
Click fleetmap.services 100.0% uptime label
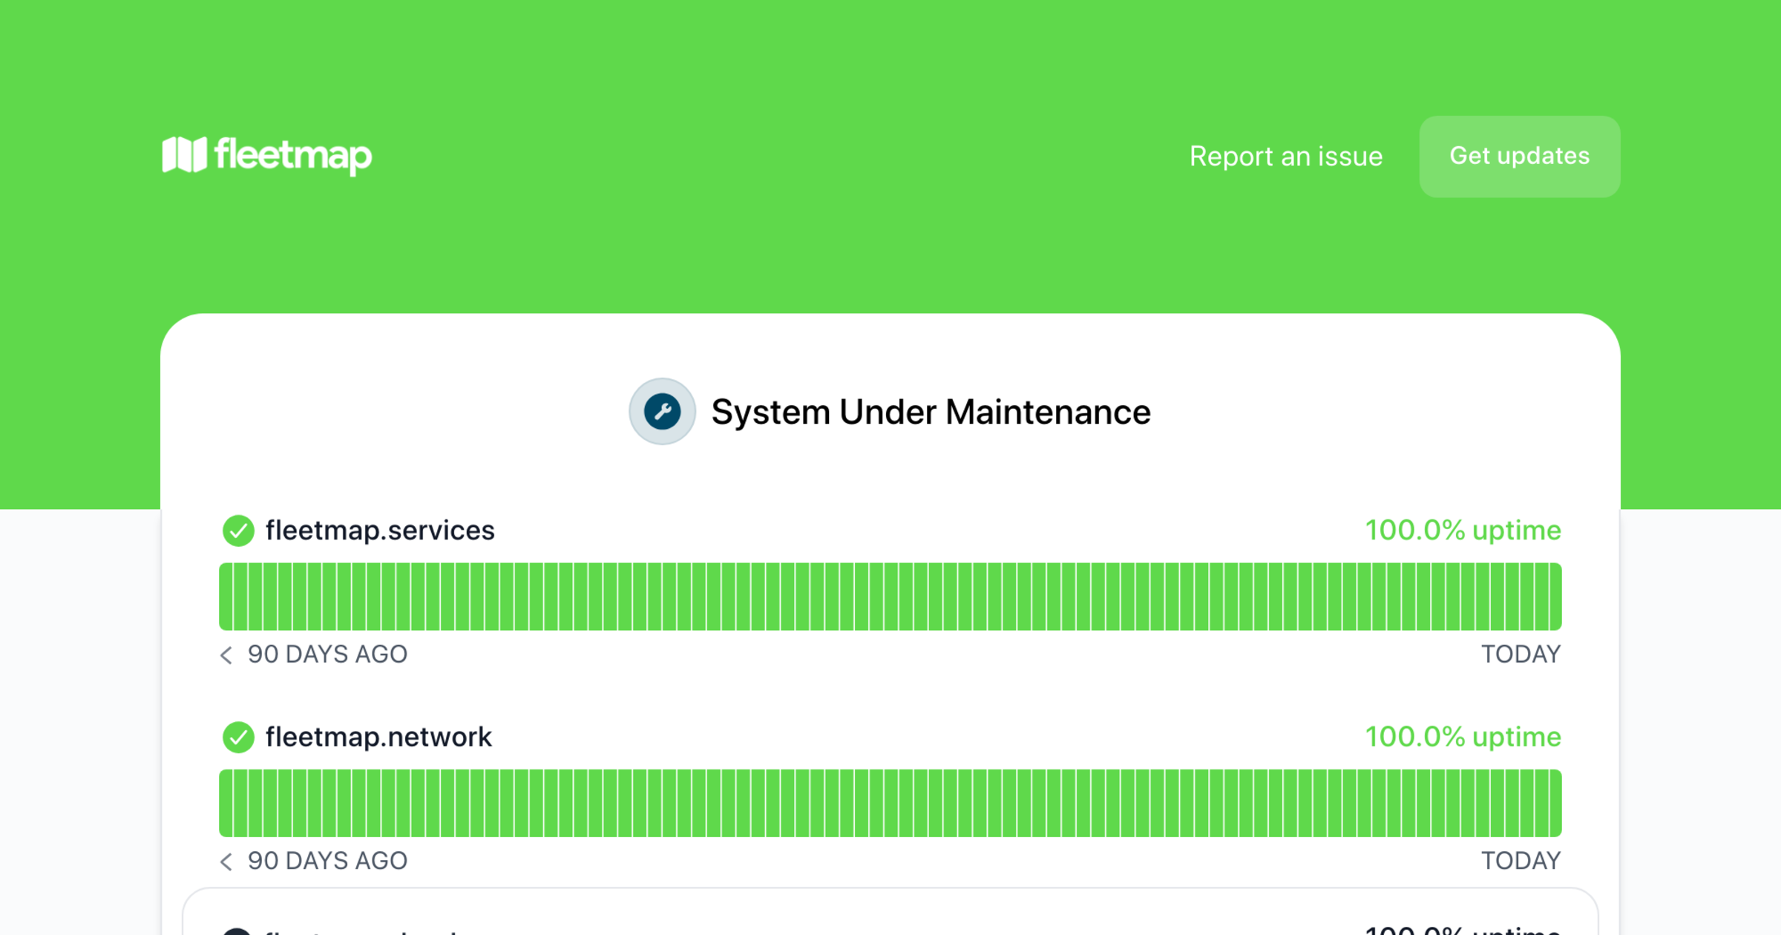point(1463,531)
